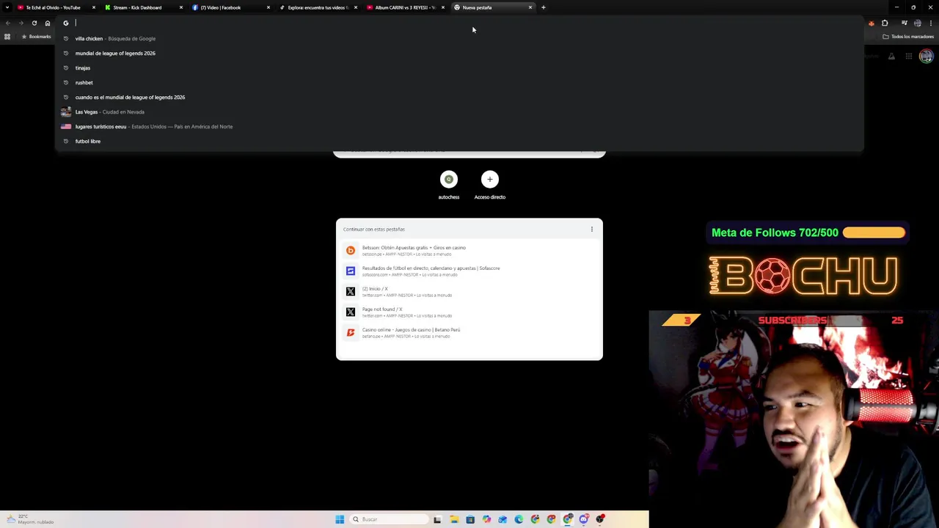Add shortcut via 'Acceso directo'
Image resolution: width=939 pixels, height=528 pixels.
[x=490, y=185]
